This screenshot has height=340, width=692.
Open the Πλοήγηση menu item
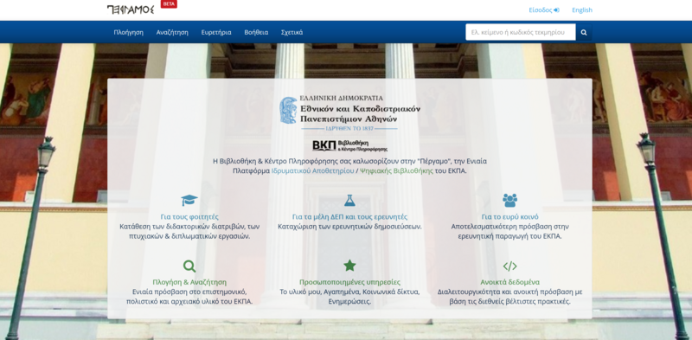[x=128, y=32]
